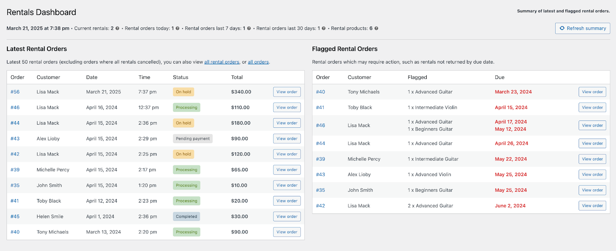This screenshot has width=616, height=251.
Task: Open the all rental orders link
Action: coord(222,62)
